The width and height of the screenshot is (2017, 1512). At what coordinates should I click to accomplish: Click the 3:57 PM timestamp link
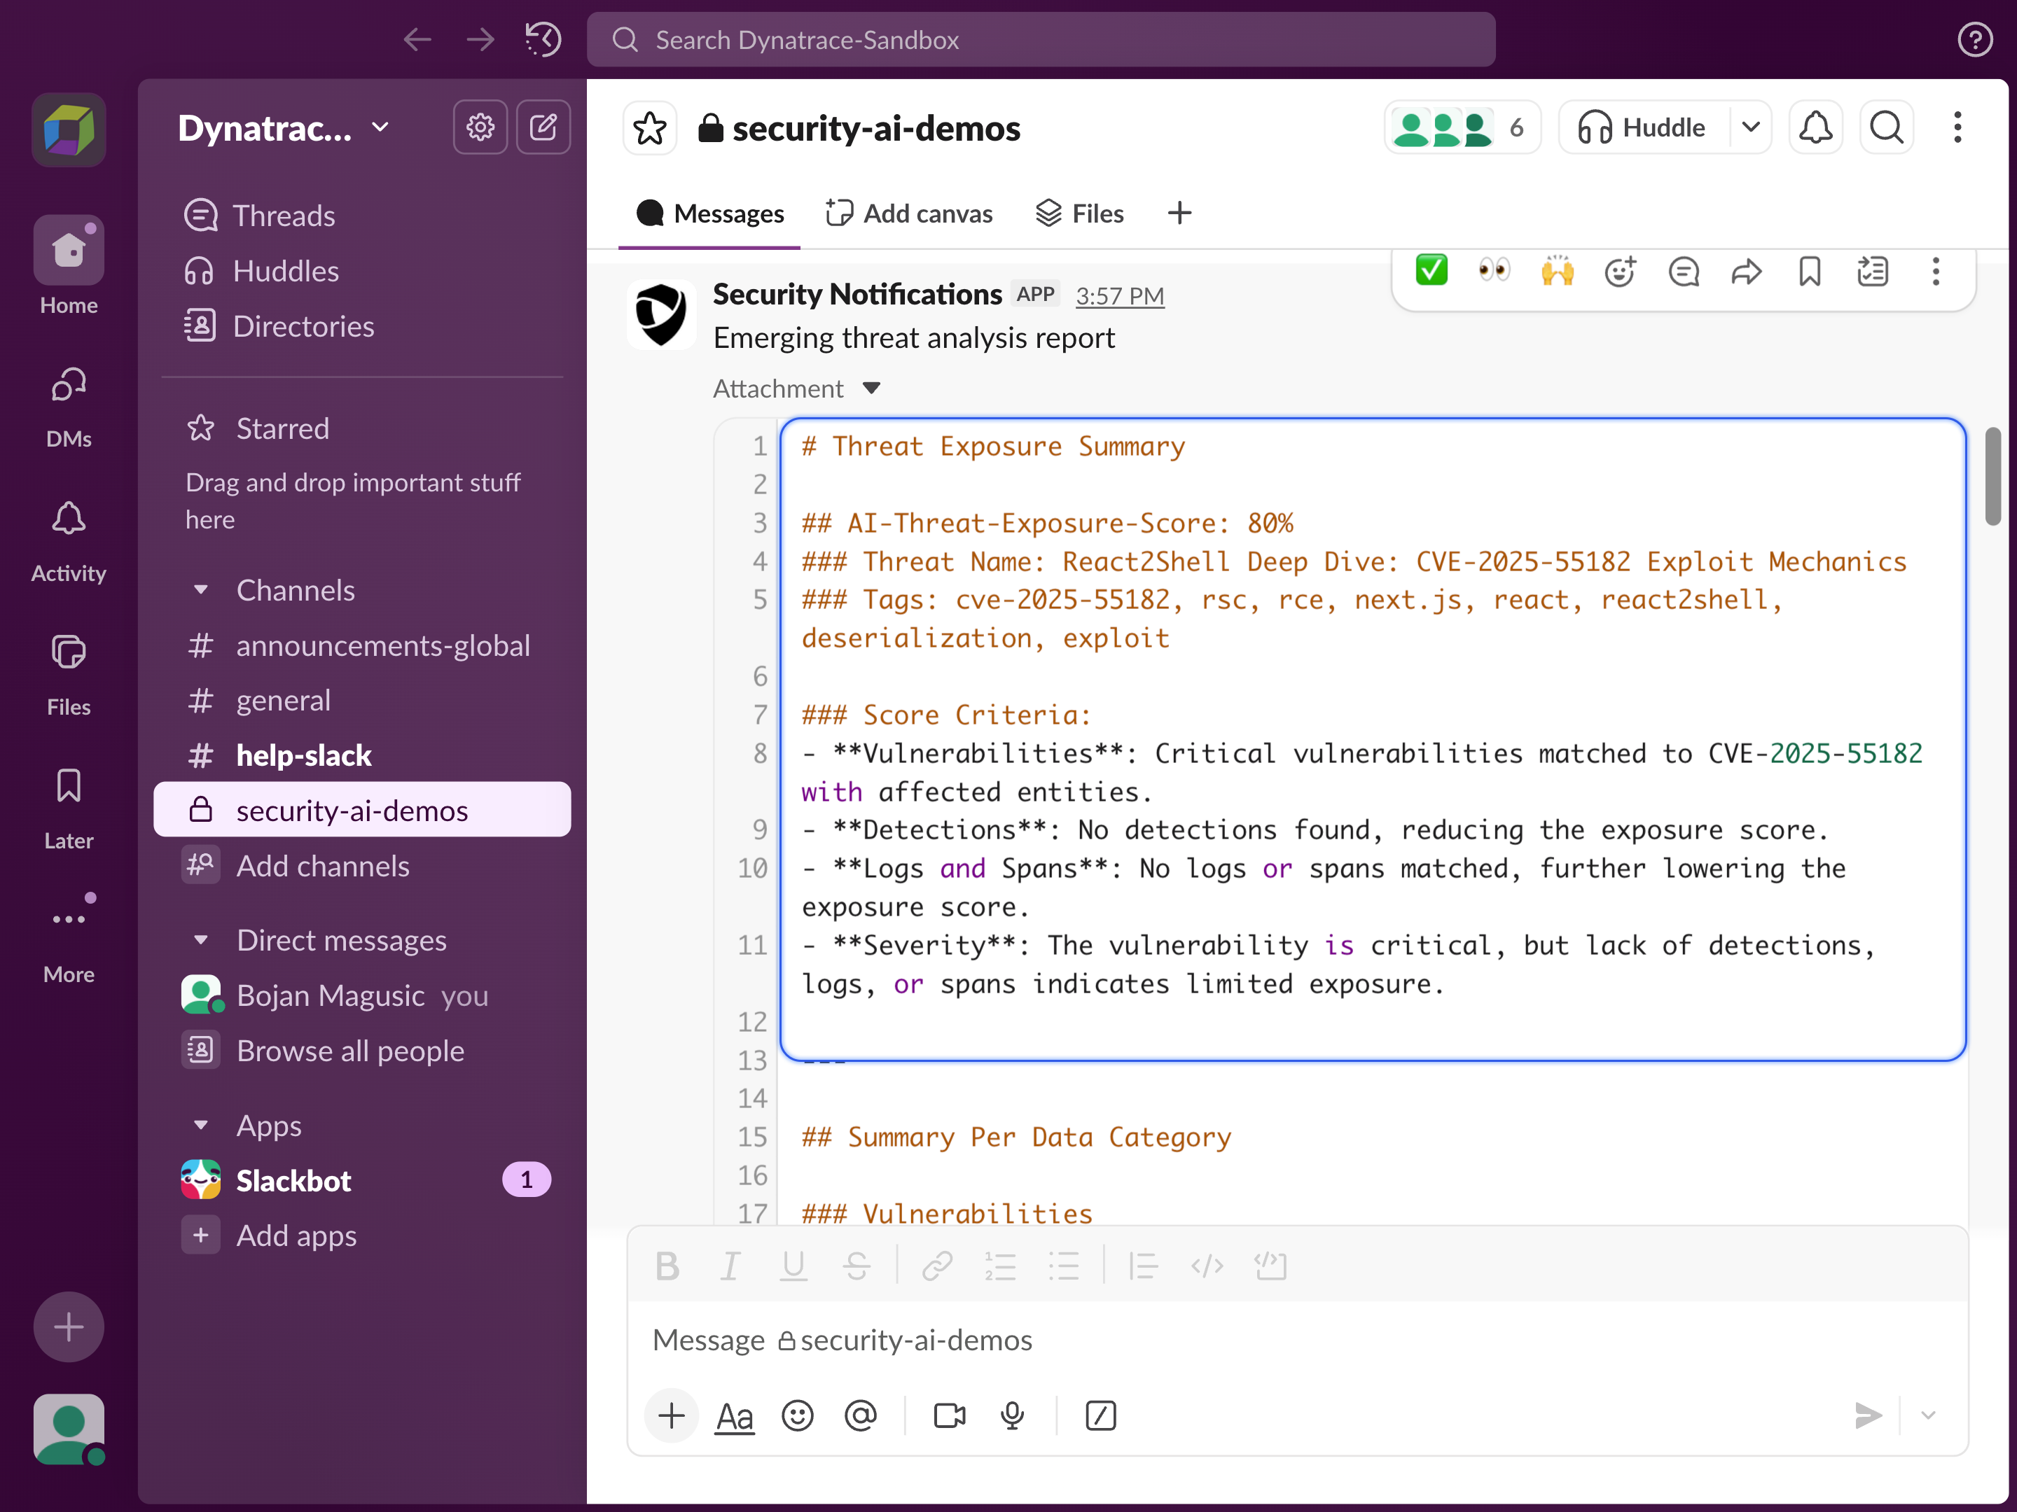1119,296
